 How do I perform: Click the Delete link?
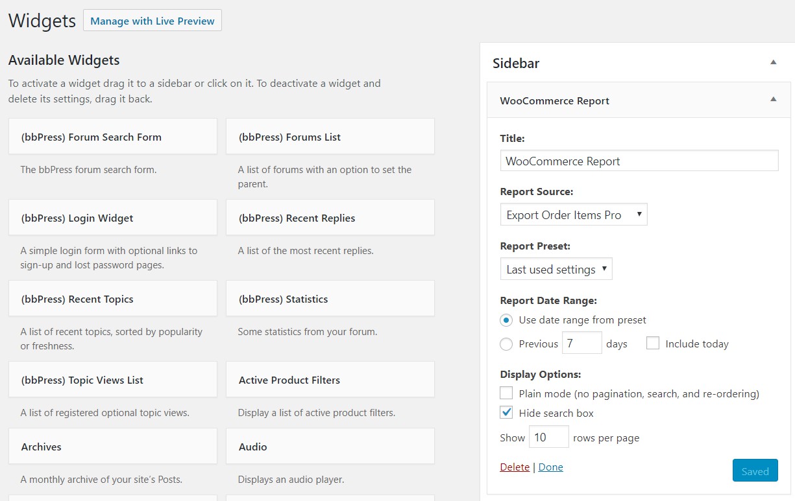[x=515, y=467]
